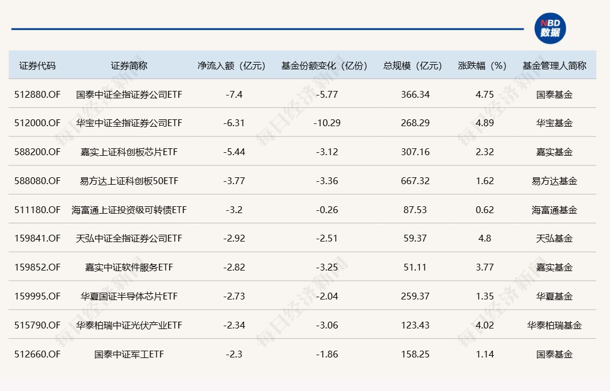Select the 基金管理人简称 column header
Image resolution: width=610 pixels, height=391 pixels.
(x=554, y=65)
